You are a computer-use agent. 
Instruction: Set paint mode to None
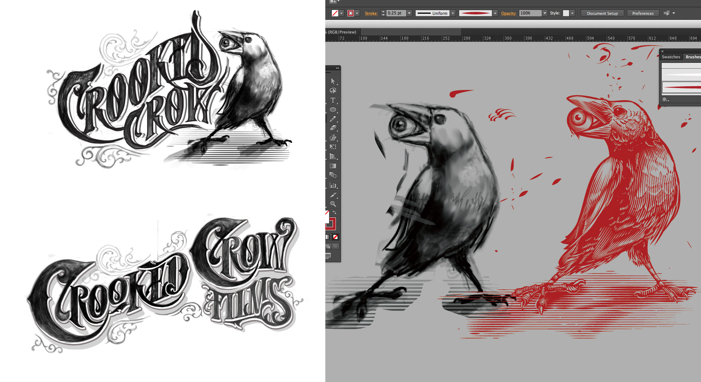[335, 237]
